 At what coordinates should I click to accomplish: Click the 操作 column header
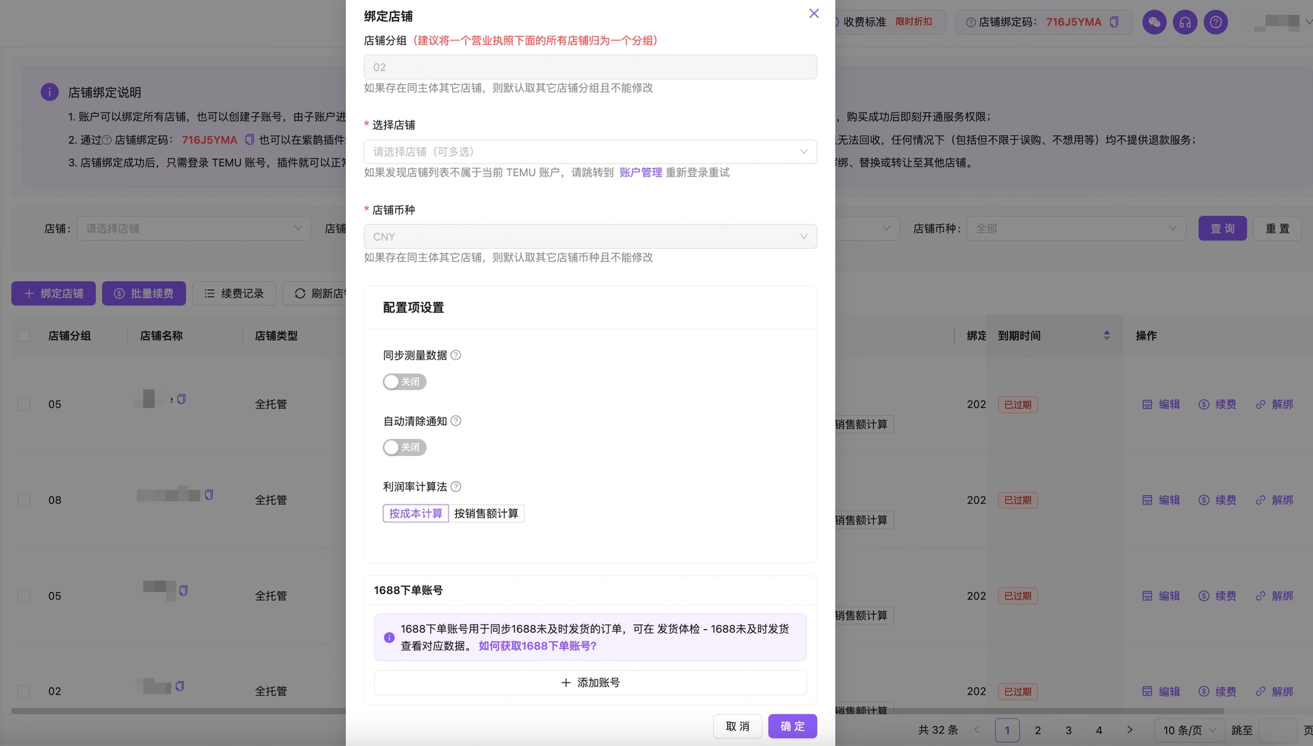tap(1146, 336)
